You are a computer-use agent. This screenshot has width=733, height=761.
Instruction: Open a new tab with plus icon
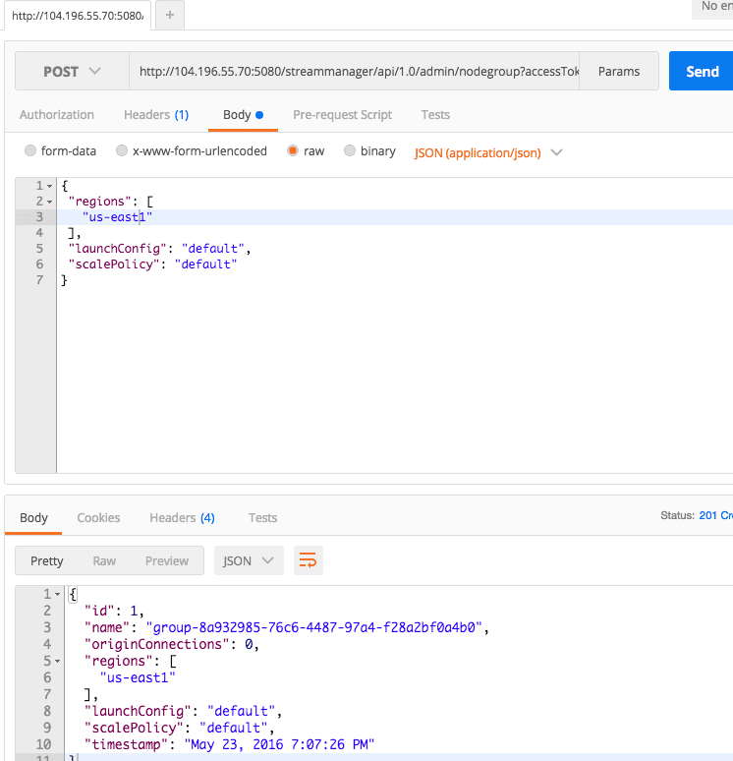[x=169, y=15]
